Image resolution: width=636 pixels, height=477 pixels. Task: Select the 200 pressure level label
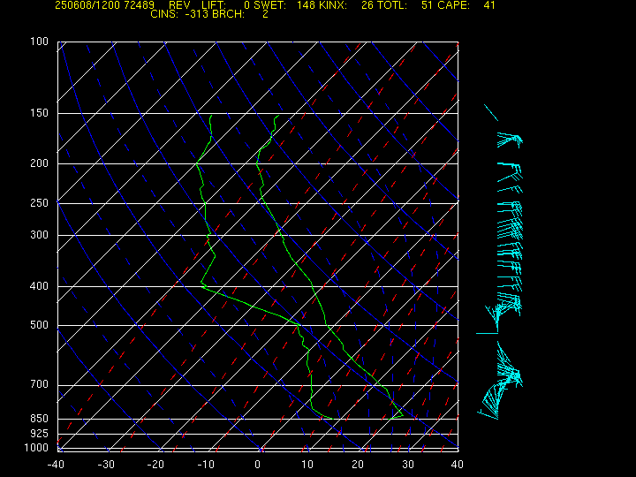click(x=40, y=163)
